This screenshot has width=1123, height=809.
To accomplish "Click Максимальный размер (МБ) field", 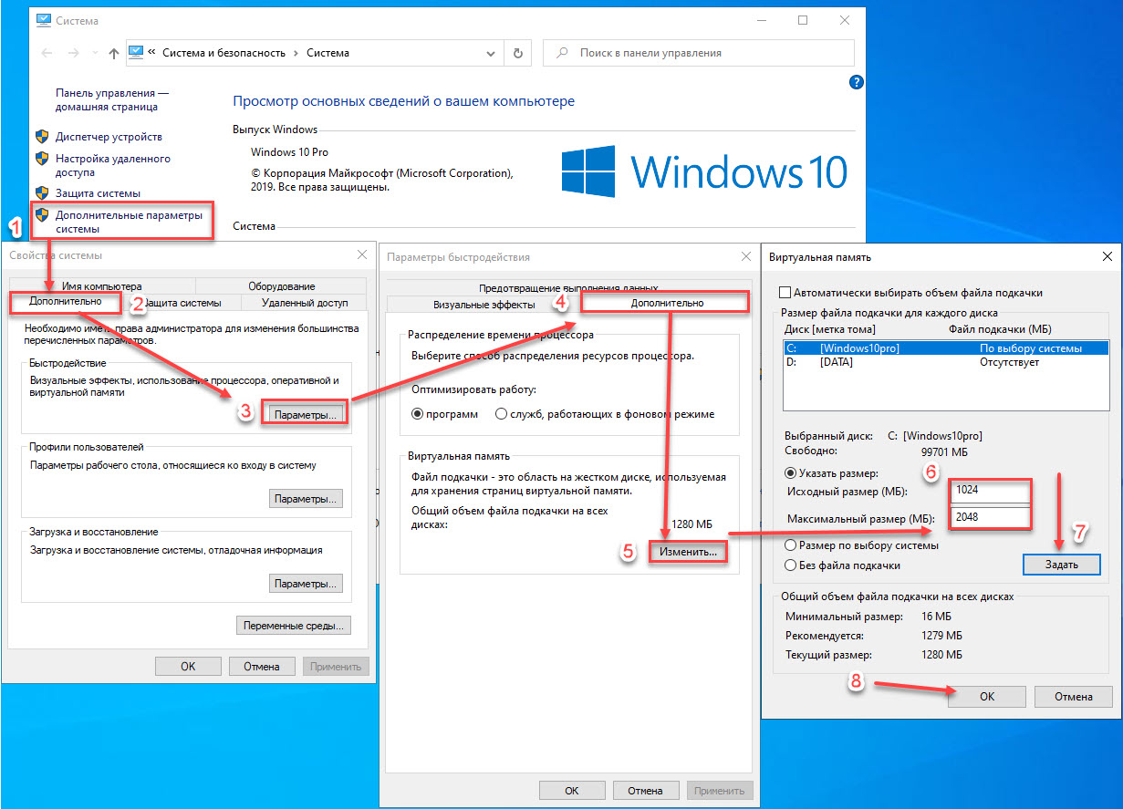I will [x=990, y=517].
